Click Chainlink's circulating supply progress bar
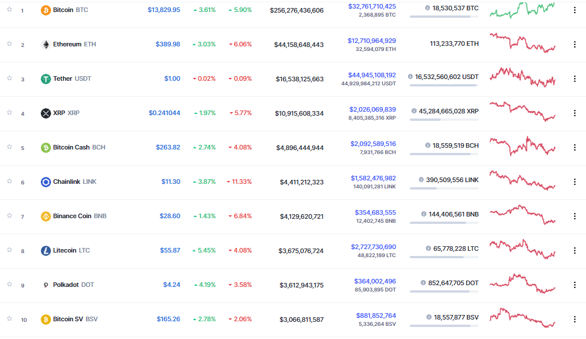Viewport: 586px width, 339px height. point(444,188)
